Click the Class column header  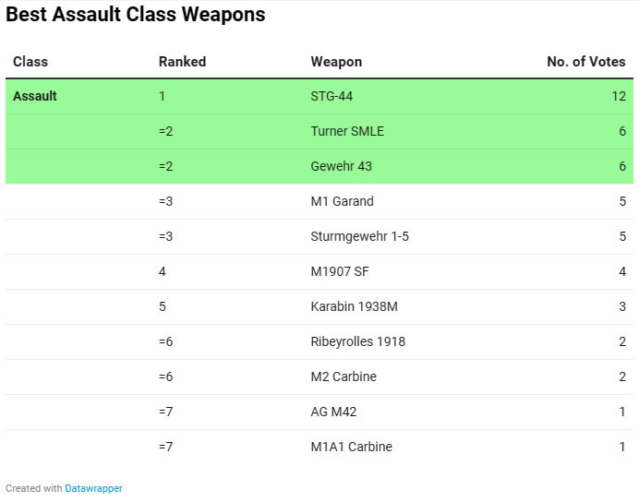click(x=30, y=62)
